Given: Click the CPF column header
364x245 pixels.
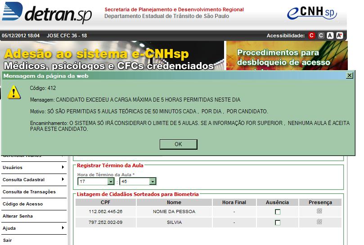Looking at the screenshot, I should [x=106, y=202].
